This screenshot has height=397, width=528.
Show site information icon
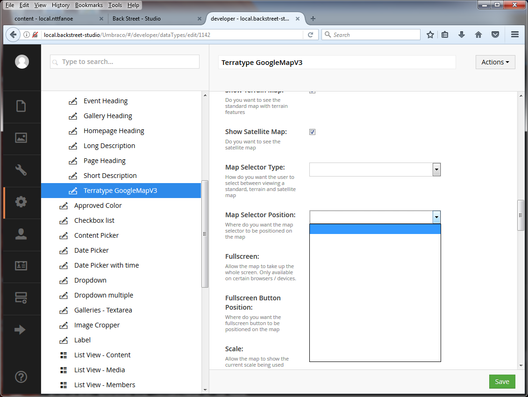click(26, 35)
